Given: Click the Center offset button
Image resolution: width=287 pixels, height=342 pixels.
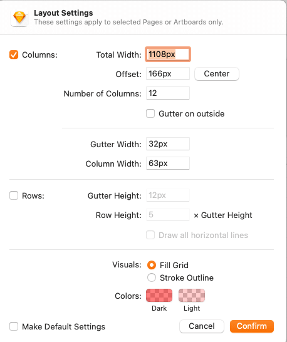Looking at the screenshot, I should coord(217,74).
